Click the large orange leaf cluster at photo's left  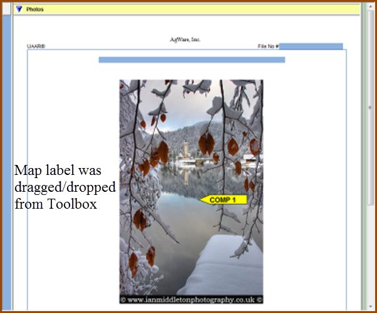point(162,152)
